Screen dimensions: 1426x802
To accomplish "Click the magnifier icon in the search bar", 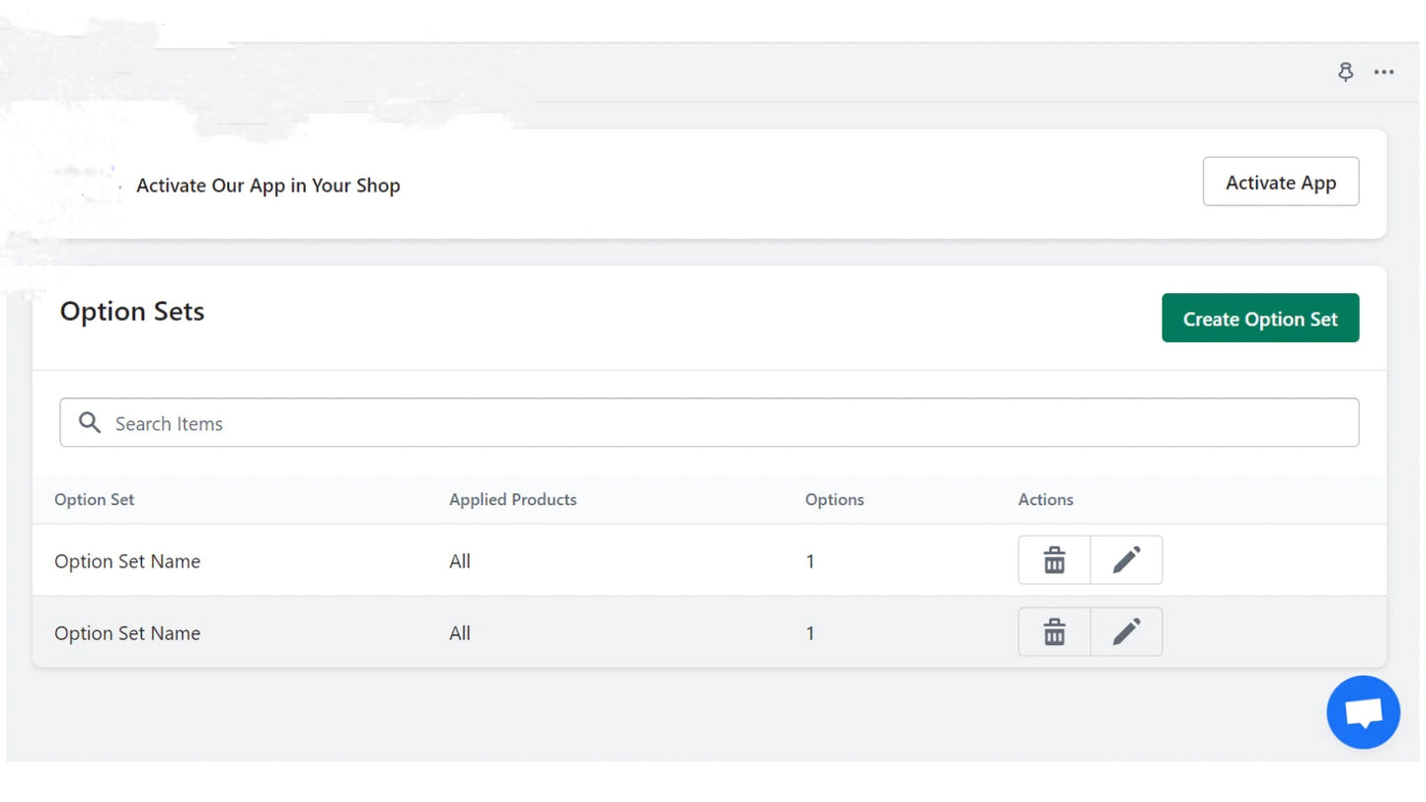I will tap(90, 423).
